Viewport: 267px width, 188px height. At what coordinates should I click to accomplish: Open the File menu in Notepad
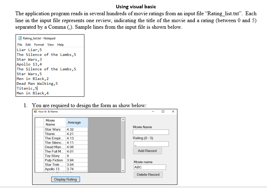pyautogui.click(x=20, y=45)
